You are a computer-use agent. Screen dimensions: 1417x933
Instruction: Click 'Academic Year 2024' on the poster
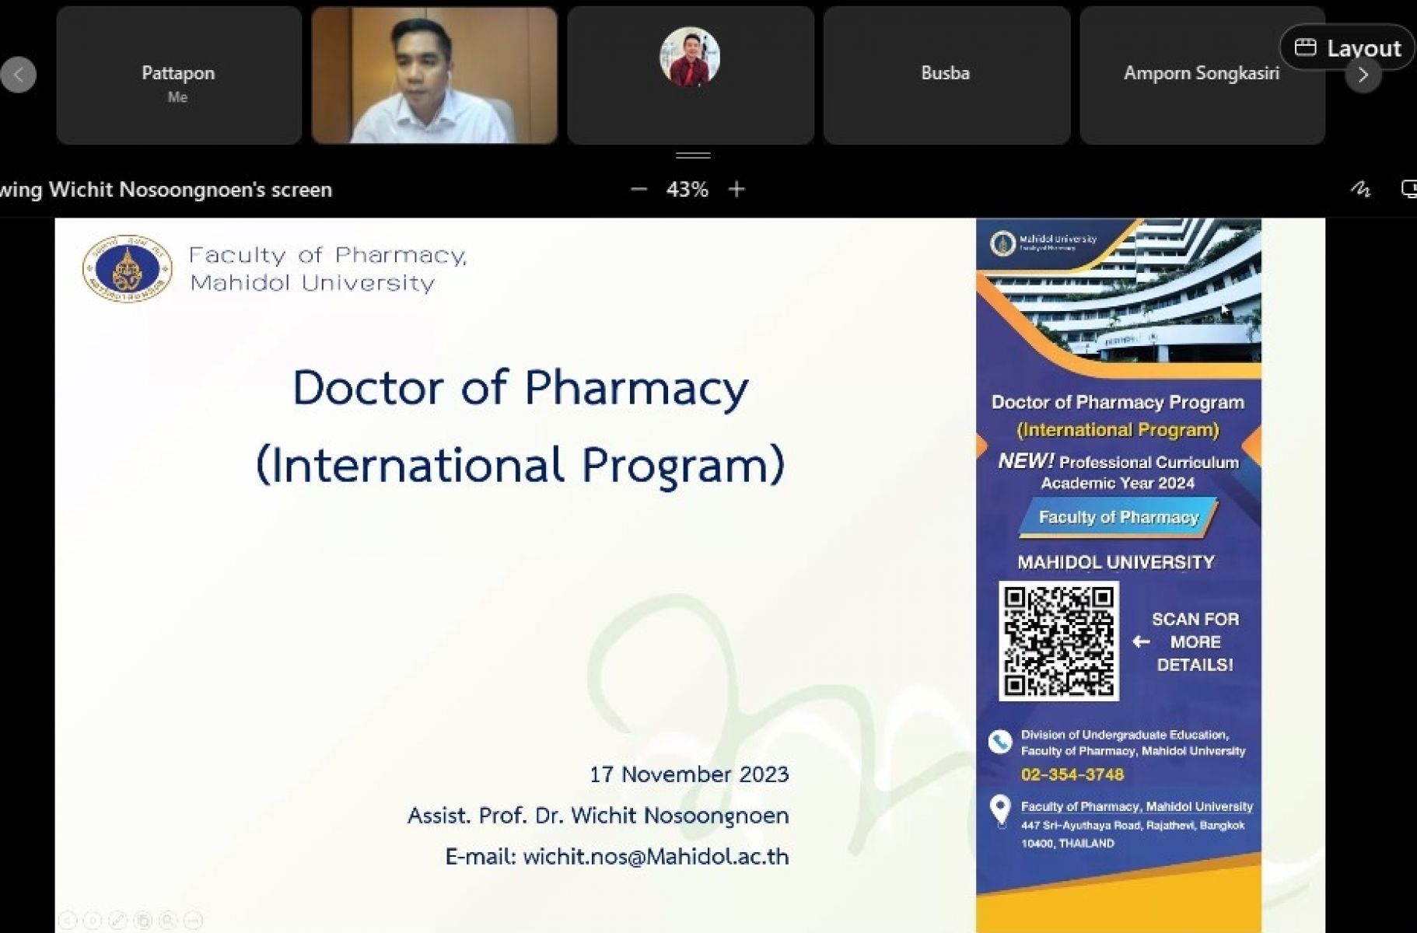click(x=1118, y=483)
